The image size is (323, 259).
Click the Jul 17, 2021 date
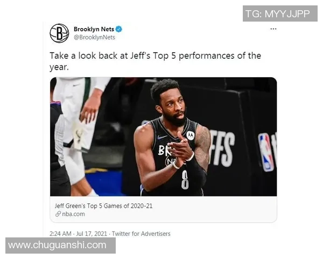pos(92,234)
